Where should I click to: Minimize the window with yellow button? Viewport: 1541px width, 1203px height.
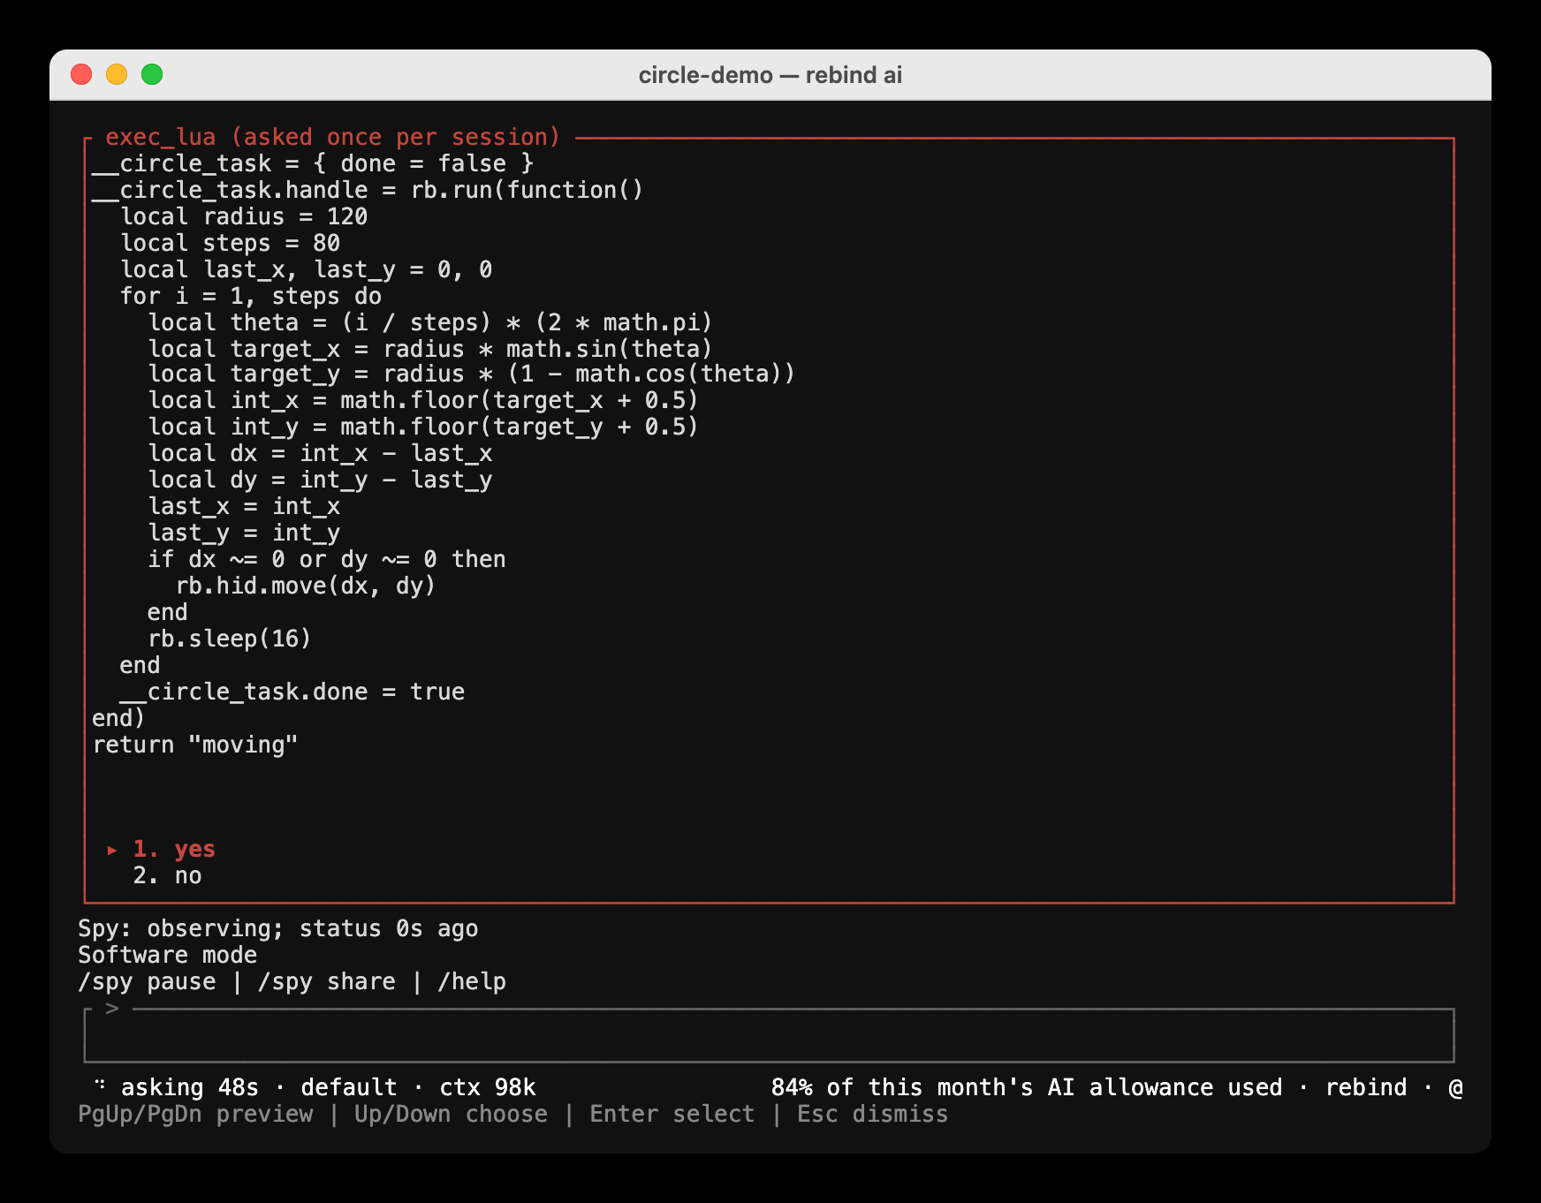pos(117,74)
